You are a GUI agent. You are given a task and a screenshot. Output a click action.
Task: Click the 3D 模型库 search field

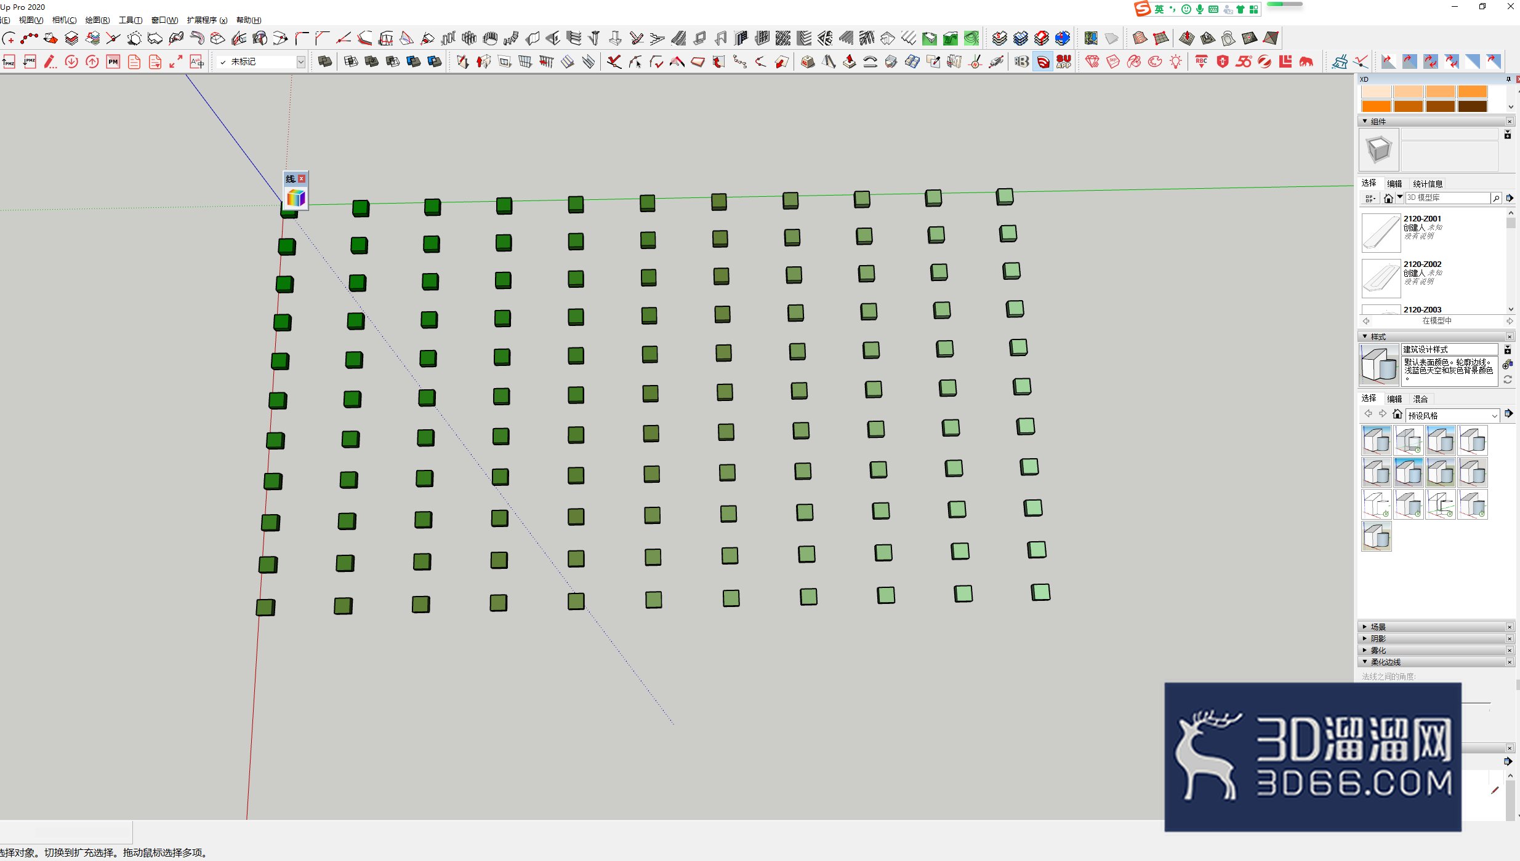tap(1447, 197)
